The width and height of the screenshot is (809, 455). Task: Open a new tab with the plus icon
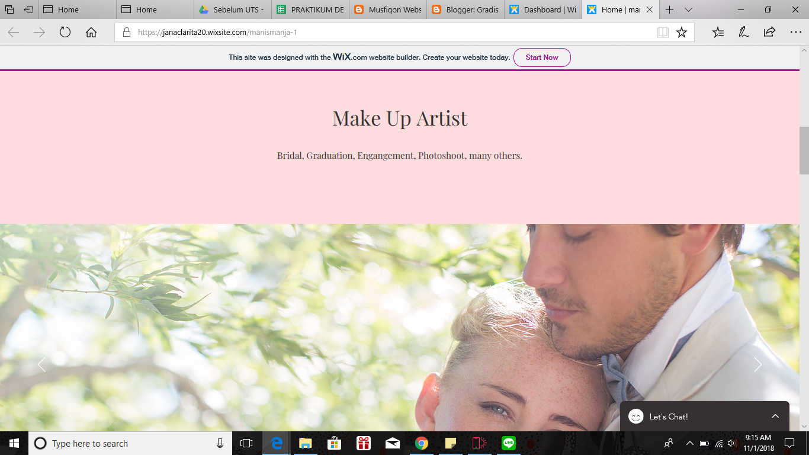point(669,9)
